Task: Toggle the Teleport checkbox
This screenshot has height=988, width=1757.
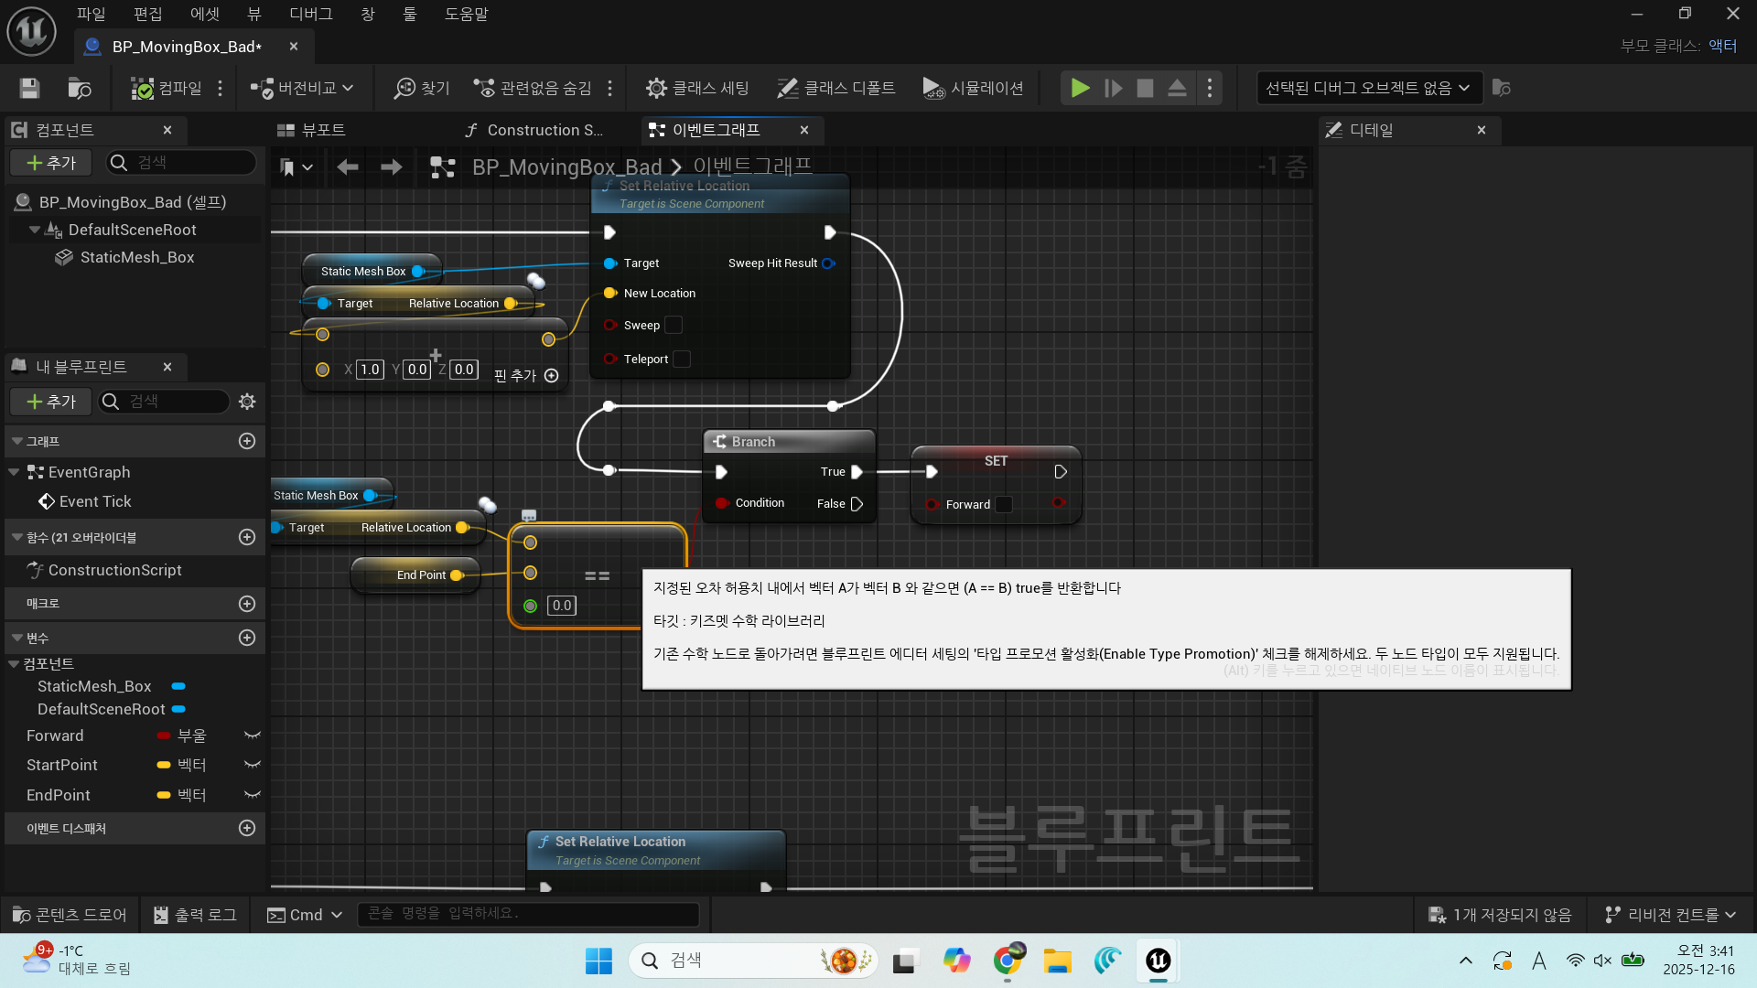Action: [682, 360]
